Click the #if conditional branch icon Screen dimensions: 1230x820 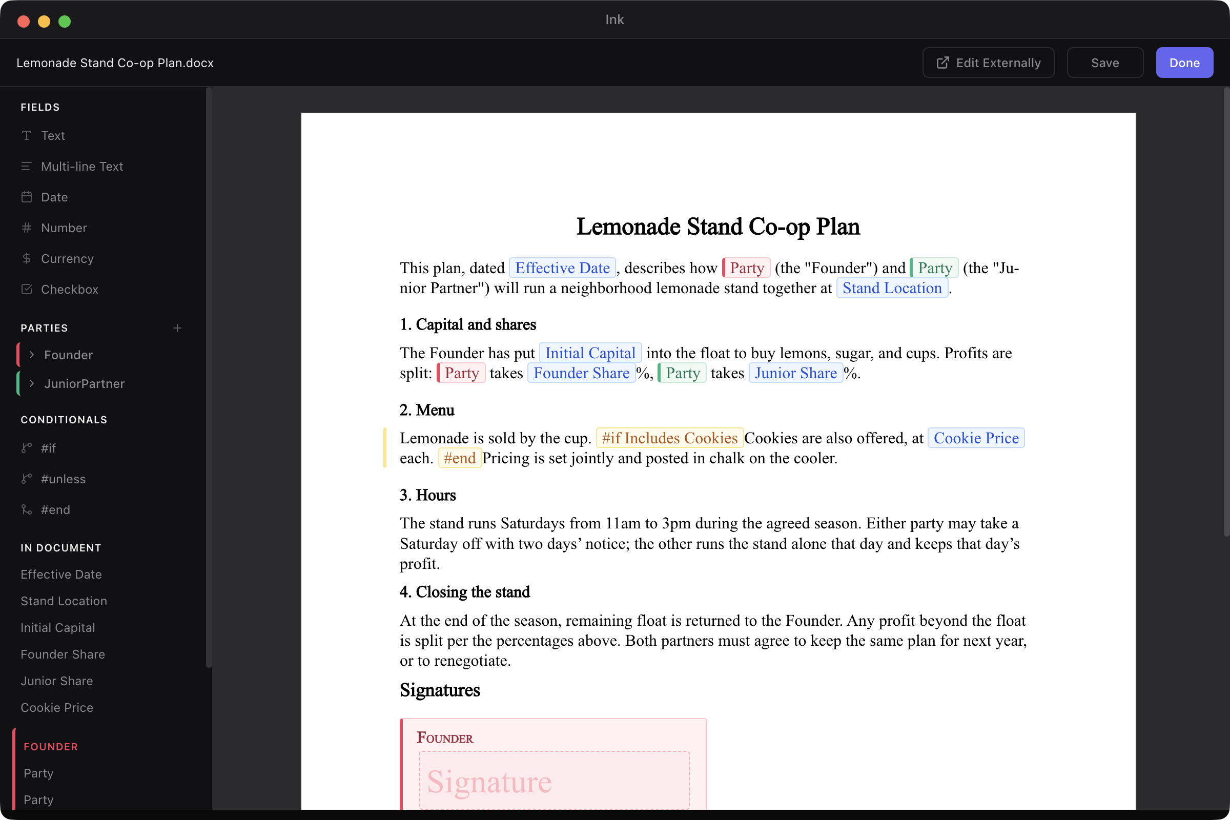27,448
